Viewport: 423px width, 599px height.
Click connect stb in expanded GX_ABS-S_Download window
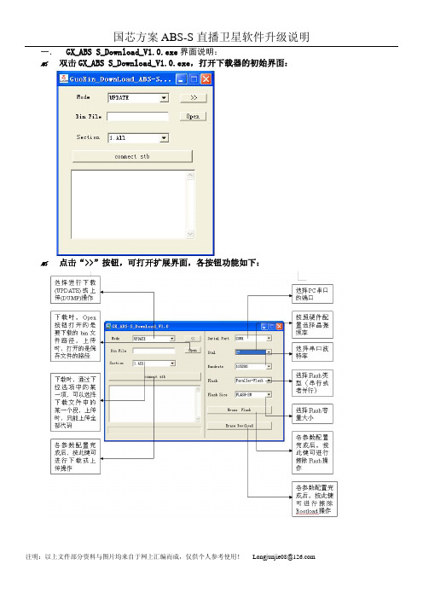tap(154, 376)
